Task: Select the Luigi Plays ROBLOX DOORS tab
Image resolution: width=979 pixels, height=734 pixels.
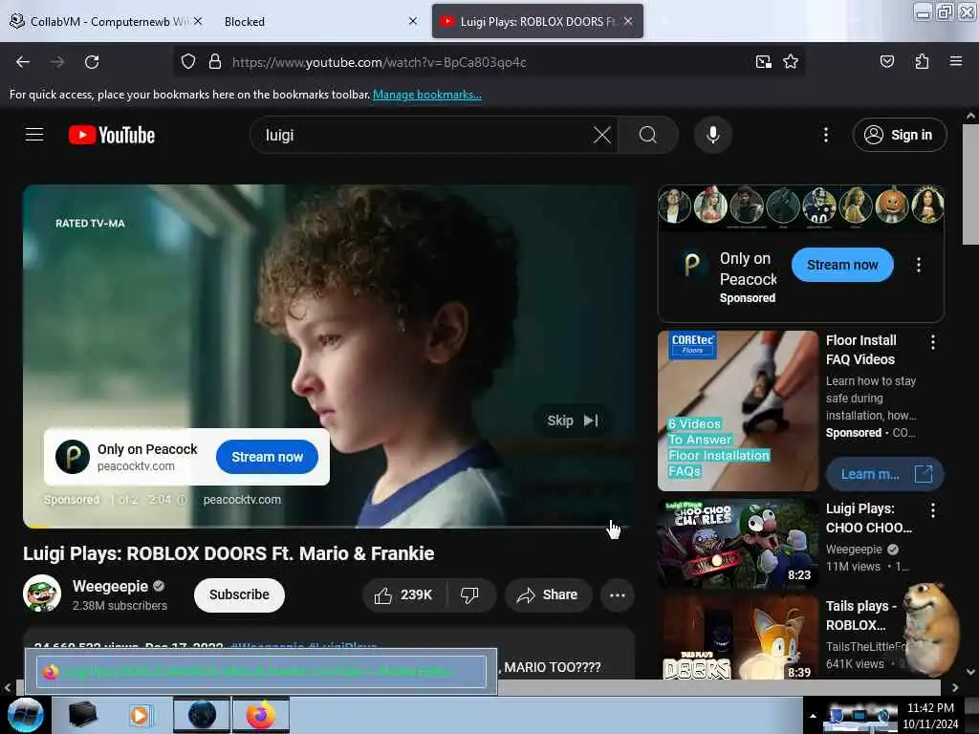Action: pyautogui.click(x=537, y=21)
